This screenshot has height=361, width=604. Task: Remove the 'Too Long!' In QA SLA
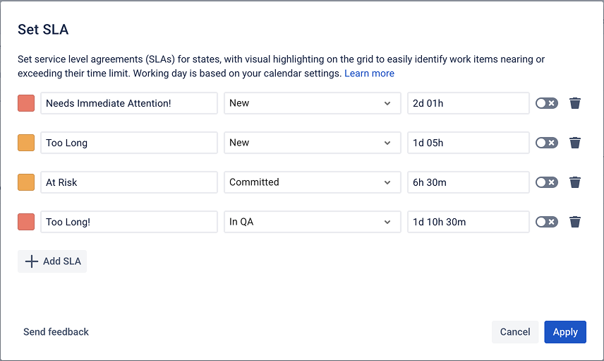(x=575, y=222)
